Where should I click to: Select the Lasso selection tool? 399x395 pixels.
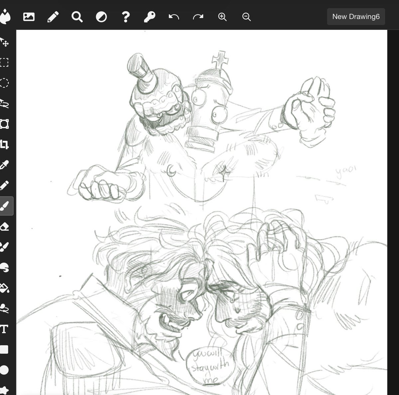point(4,104)
